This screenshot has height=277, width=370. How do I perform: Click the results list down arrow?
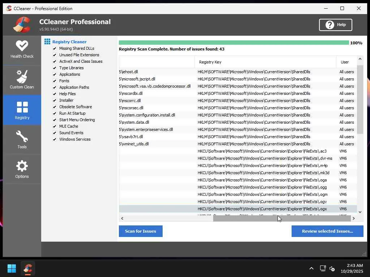(x=360, y=212)
